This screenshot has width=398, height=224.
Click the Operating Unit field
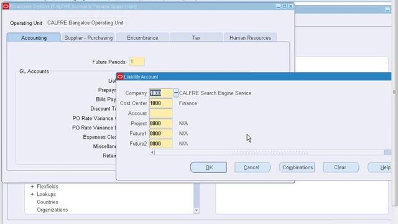tap(86, 23)
